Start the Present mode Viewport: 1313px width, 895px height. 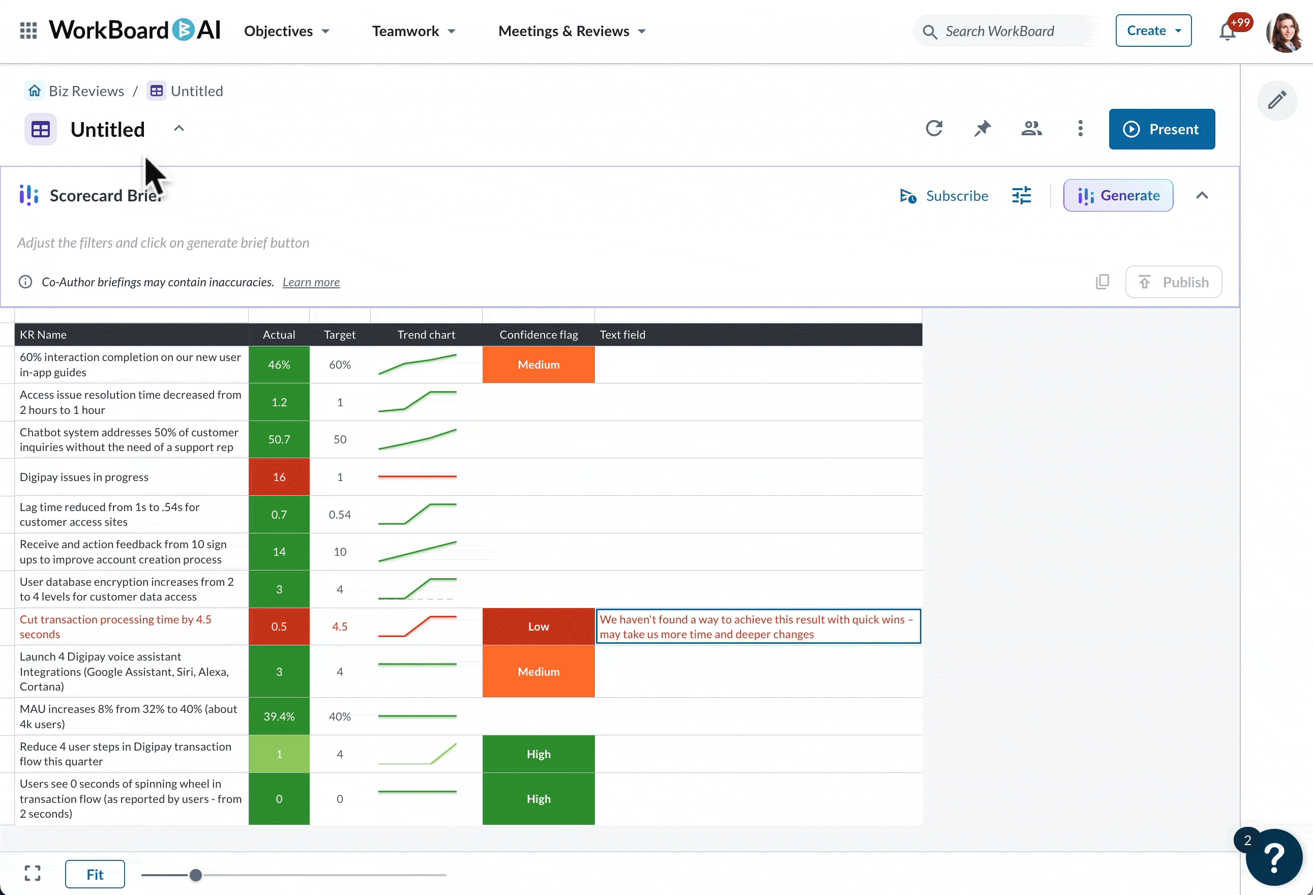tap(1161, 129)
